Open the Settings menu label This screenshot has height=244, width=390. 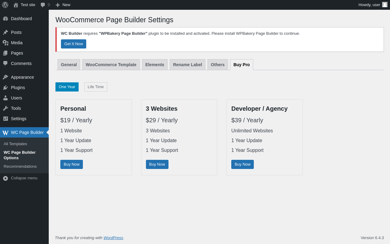click(x=19, y=119)
